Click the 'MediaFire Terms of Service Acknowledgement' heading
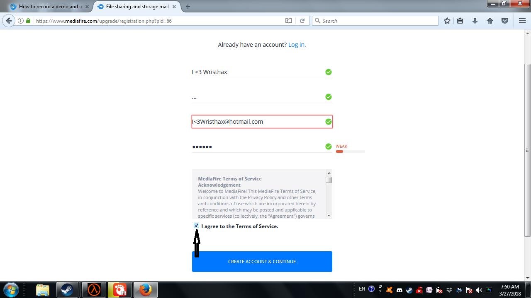 [x=230, y=182]
